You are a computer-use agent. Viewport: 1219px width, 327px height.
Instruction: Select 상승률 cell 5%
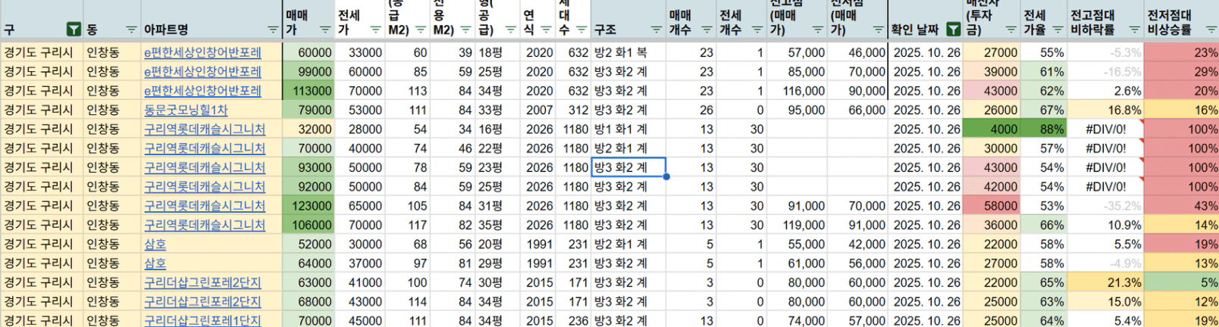[1181, 282]
